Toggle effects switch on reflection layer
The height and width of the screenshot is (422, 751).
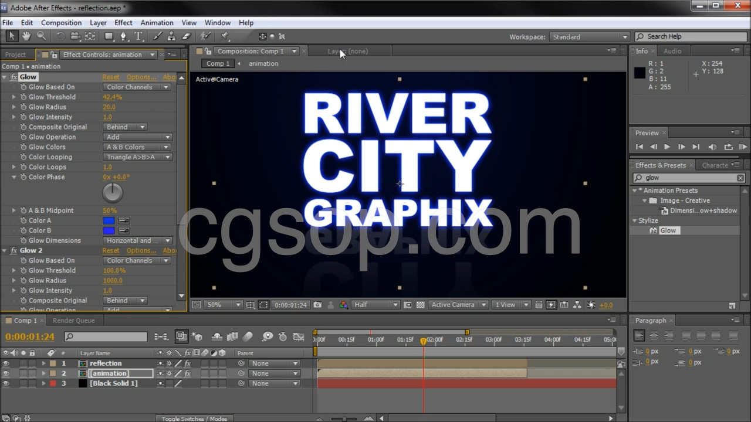[188, 363]
